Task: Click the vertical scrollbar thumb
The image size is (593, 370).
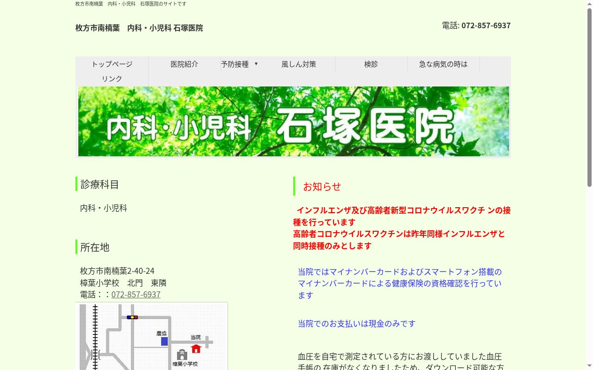Action: click(x=589, y=97)
